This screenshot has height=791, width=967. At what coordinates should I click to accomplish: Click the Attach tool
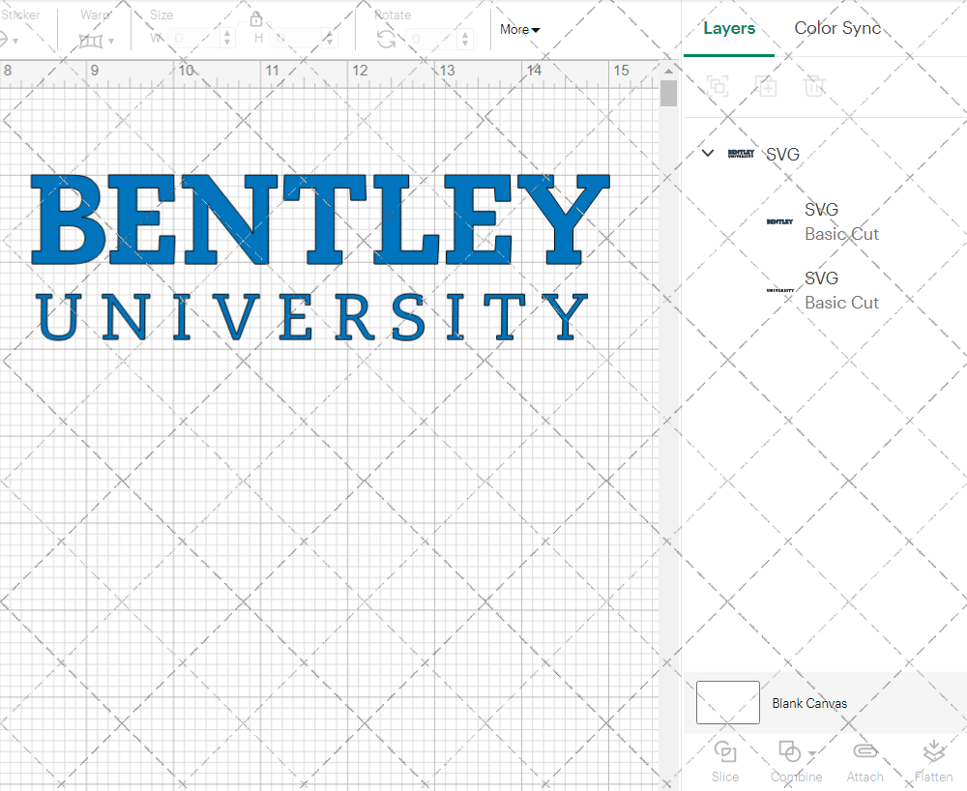click(864, 762)
